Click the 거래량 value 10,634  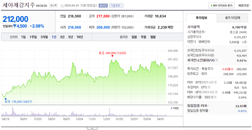pos(160,16)
